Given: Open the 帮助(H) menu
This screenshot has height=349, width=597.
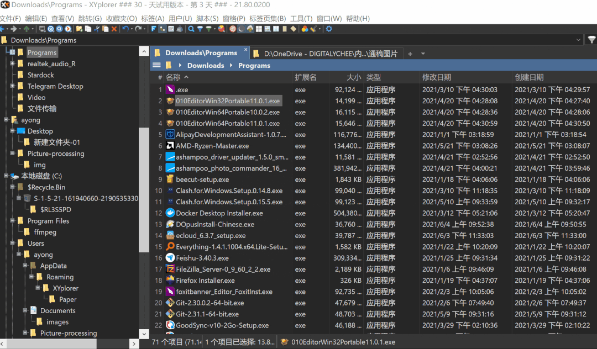Looking at the screenshot, I should (x=358, y=19).
